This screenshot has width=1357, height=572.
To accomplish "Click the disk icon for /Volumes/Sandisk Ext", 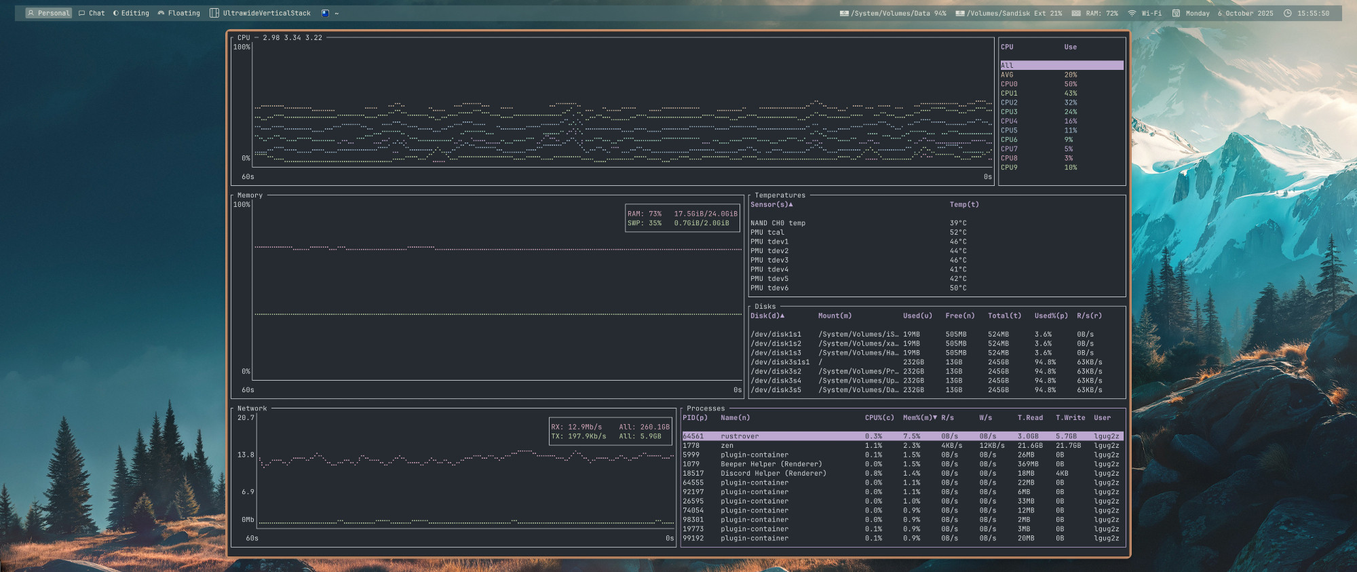I will [960, 13].
